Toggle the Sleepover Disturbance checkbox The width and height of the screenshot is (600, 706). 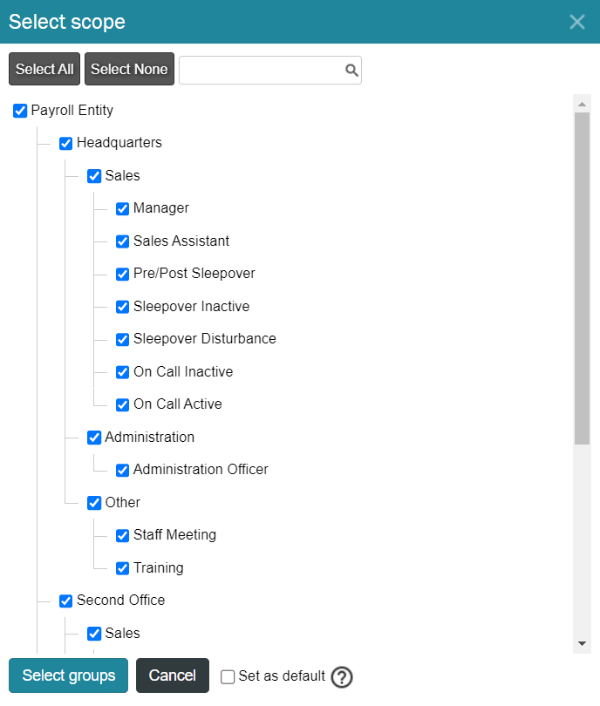122,339
